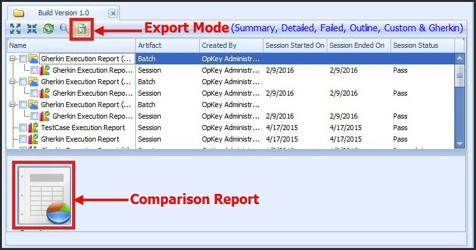
Task: Switch to the Build Version 1.0 tab
Action: click(x=63, y=13)
